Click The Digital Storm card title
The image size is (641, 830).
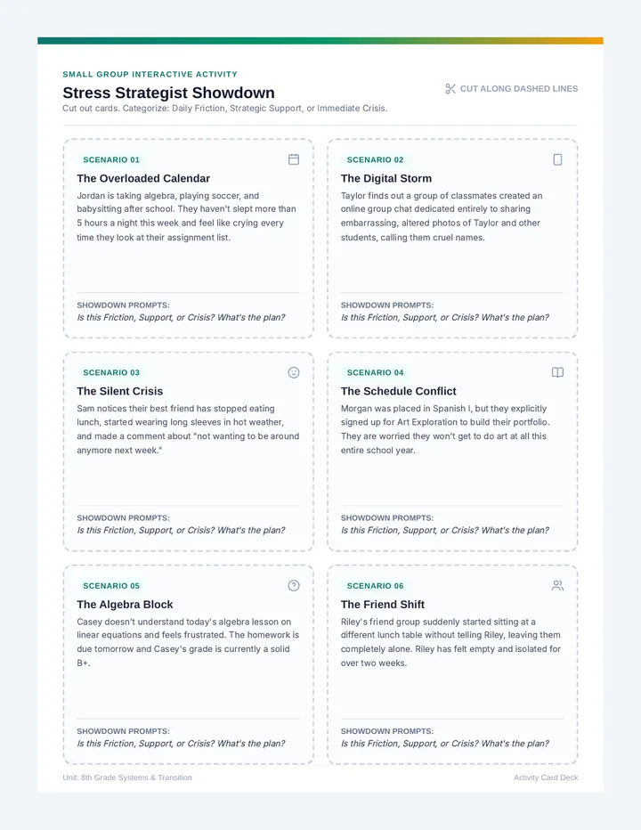386,178
